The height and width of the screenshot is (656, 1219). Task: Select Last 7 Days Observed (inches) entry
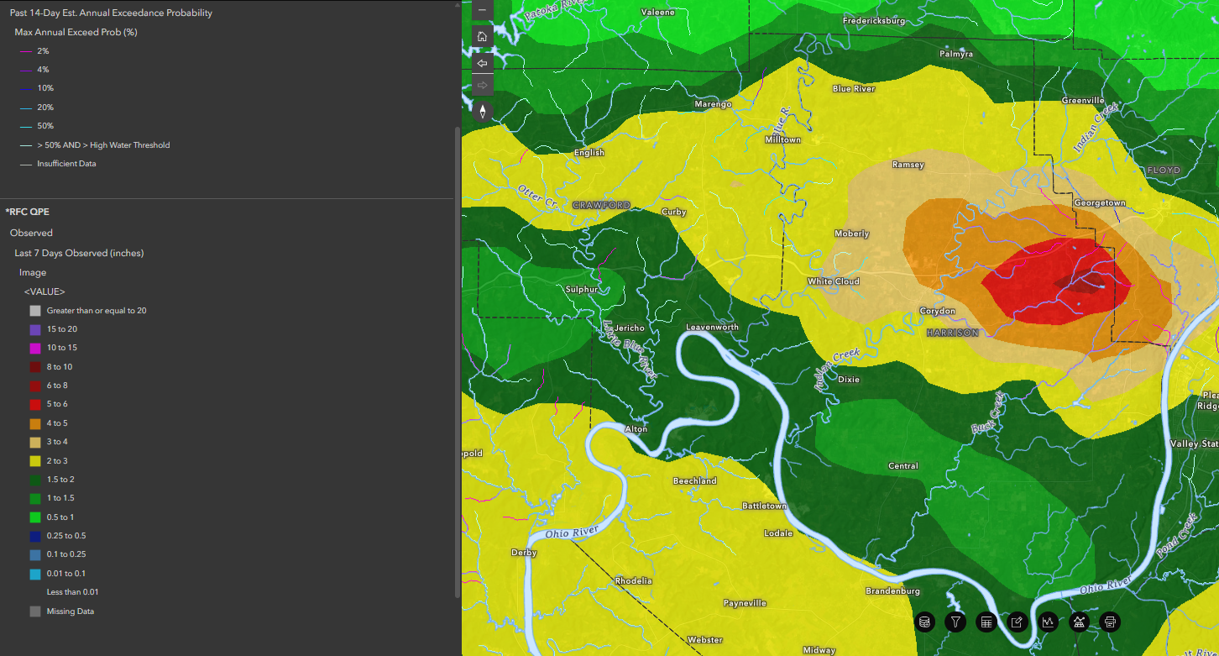click(79, 253)
